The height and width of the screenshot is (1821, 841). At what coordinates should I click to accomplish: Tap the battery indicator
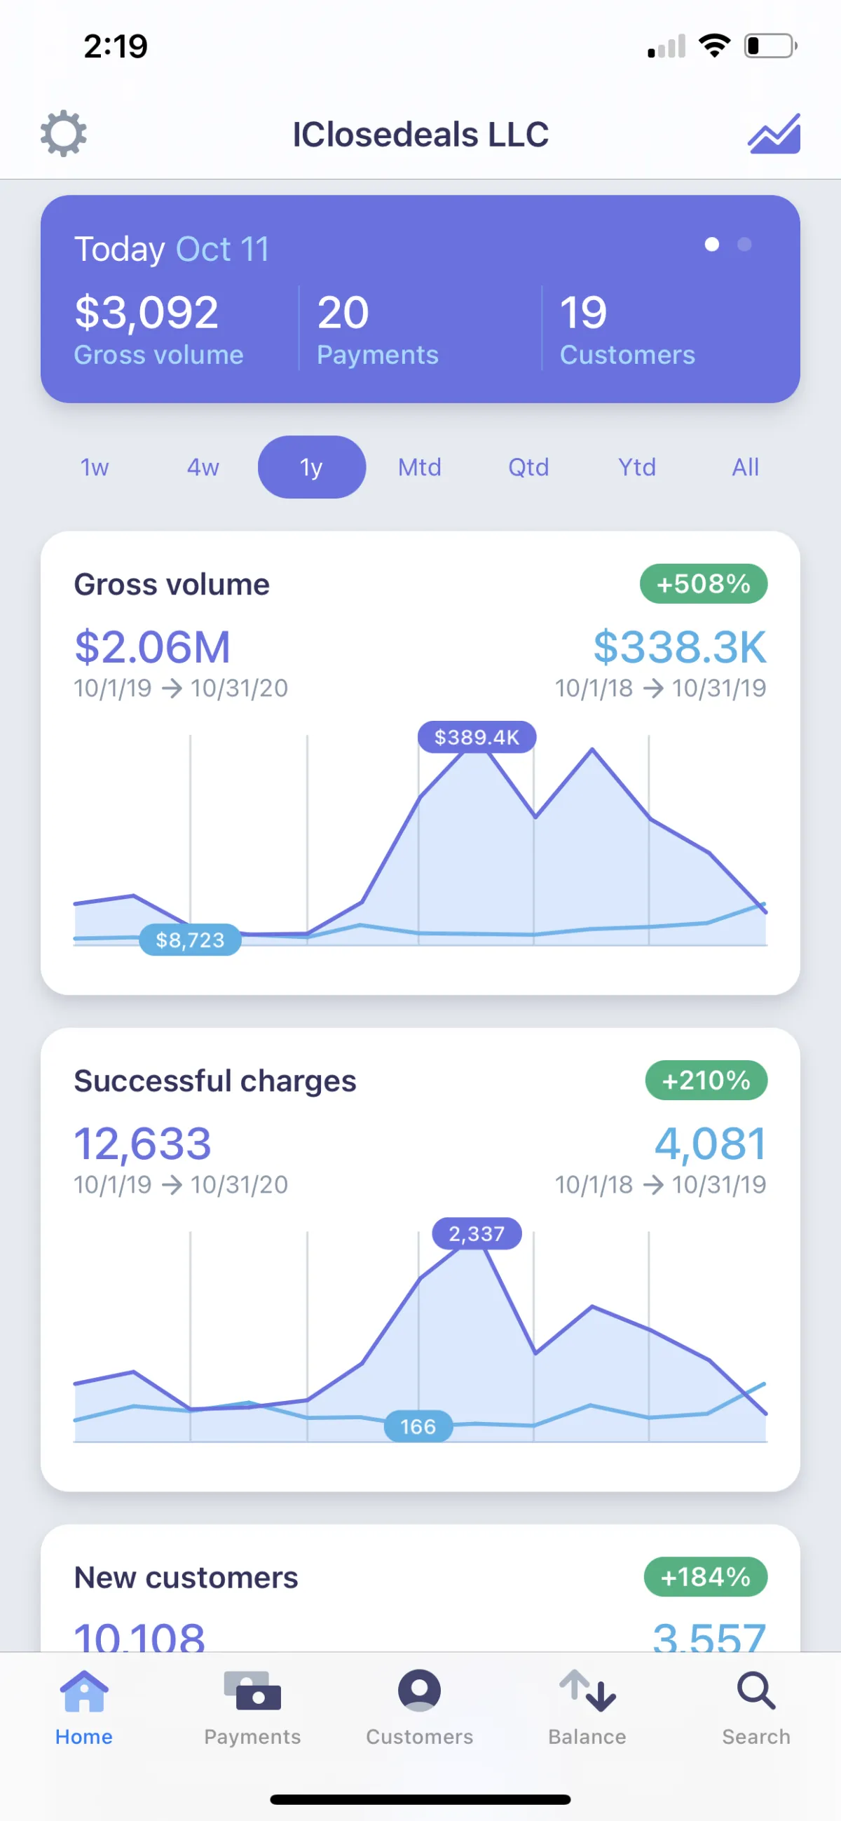tap(770, 46)
